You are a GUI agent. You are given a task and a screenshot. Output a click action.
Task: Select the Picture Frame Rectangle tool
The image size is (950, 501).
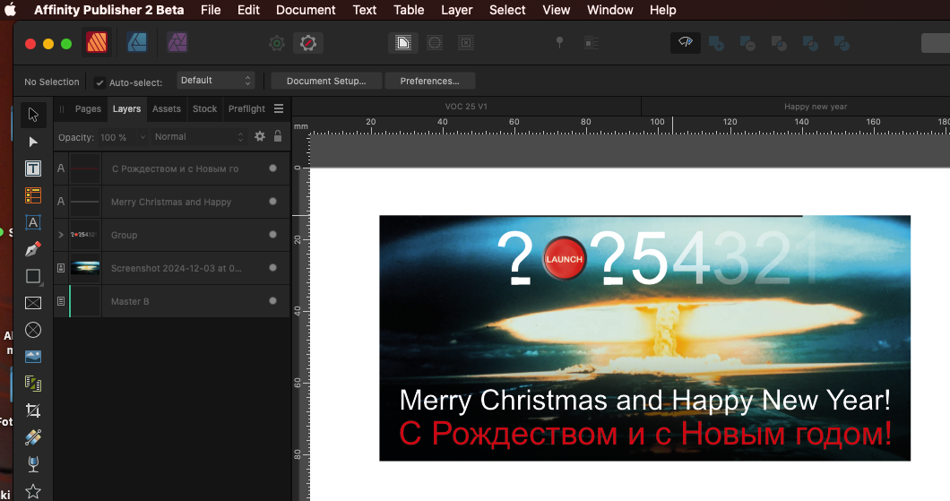tap(33, 303)
